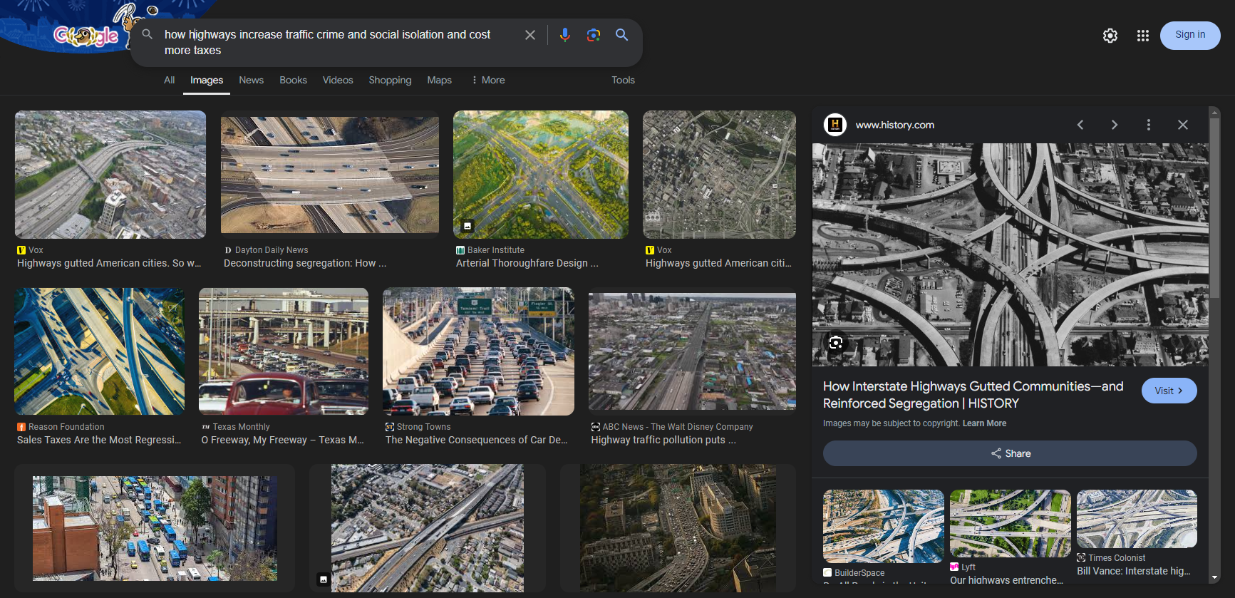Click the Vox favicon under first image
The image size is (1235, 598).
point(21,250)
